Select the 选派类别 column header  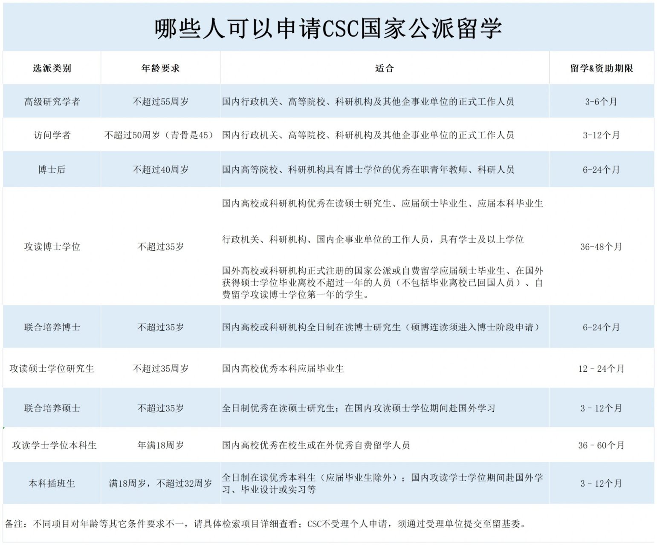pos(52,68)
